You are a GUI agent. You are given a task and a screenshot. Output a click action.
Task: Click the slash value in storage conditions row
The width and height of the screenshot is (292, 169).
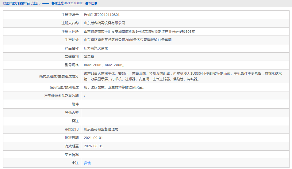(x=85, y=96)
